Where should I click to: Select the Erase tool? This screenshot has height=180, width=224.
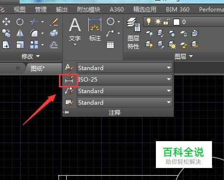54,22
